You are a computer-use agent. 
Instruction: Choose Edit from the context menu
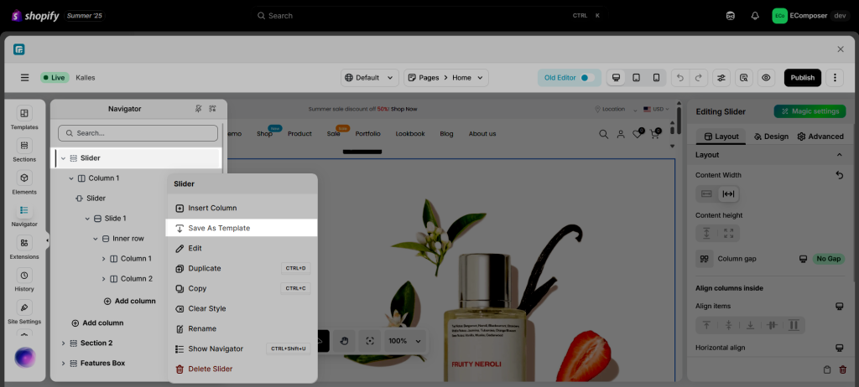(x=242, y=249)
